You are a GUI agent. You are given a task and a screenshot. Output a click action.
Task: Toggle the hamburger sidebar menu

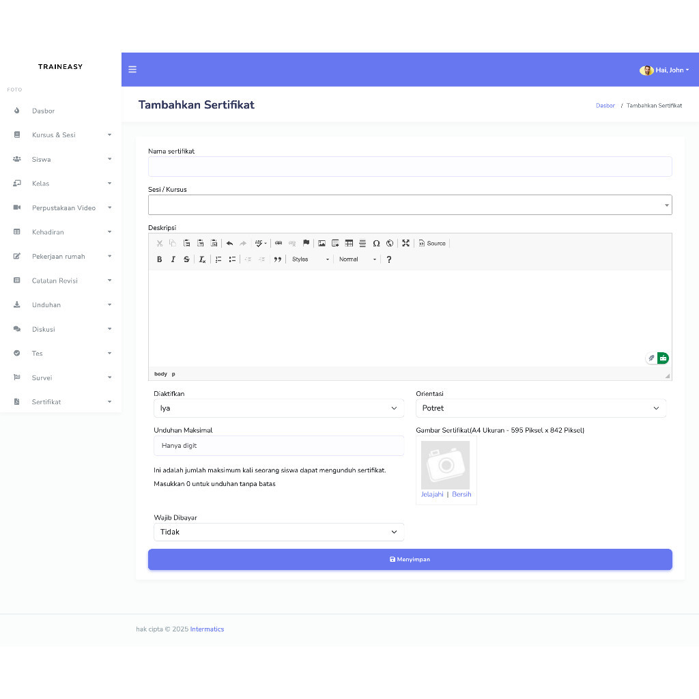tap(132, 70)
